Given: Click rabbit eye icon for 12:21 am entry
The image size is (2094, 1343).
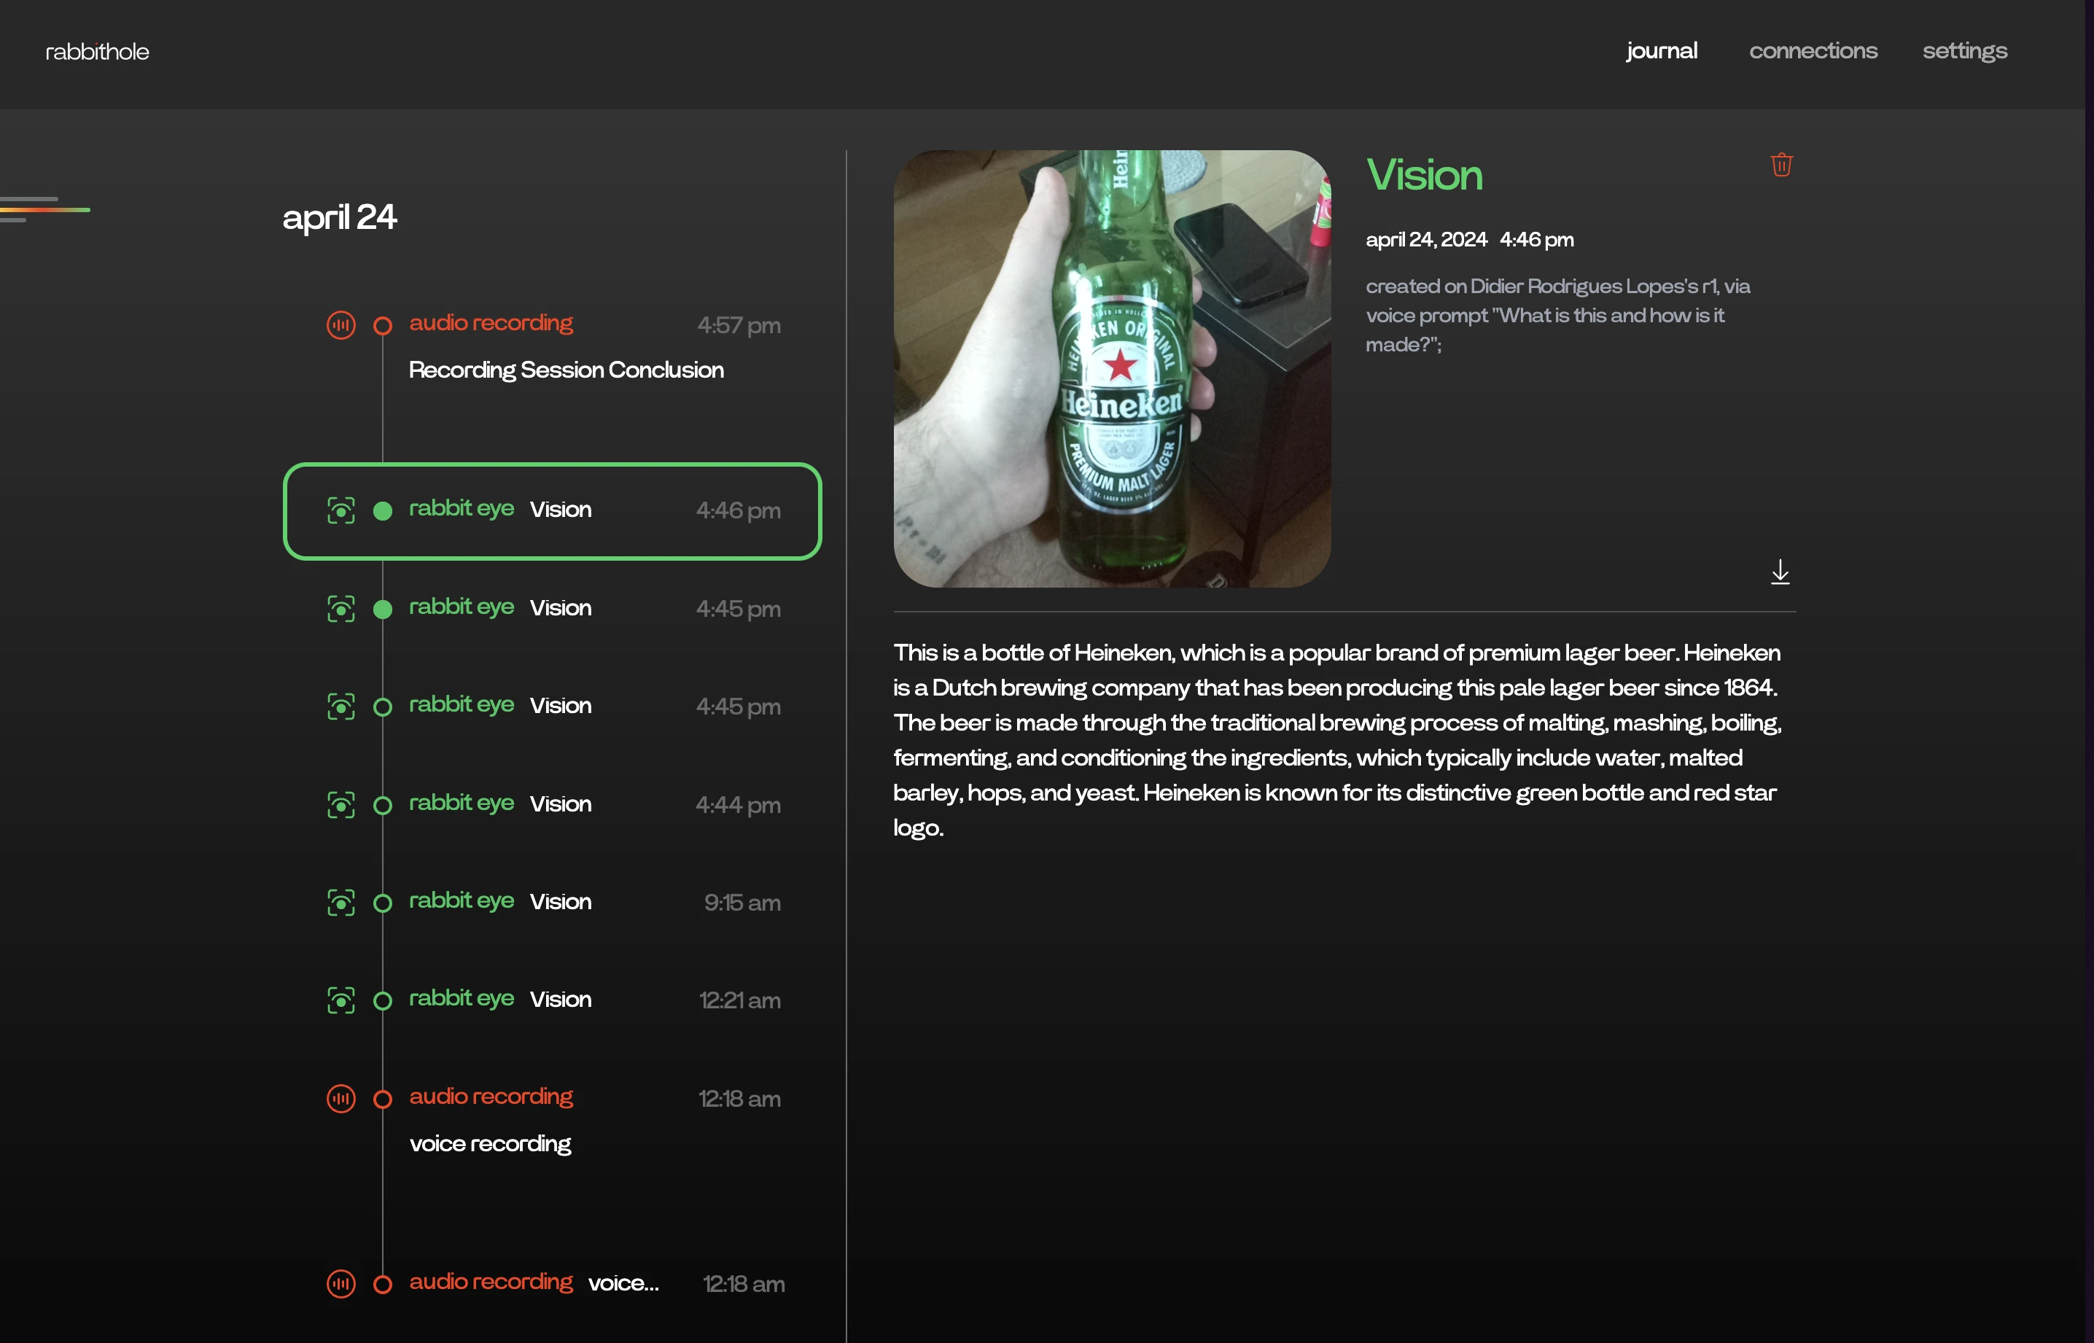Looking at the screenshot, I should point(341,1000).
